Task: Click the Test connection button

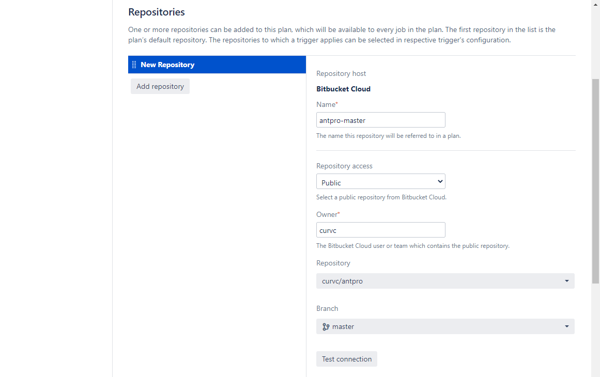Action: [347, 359]
